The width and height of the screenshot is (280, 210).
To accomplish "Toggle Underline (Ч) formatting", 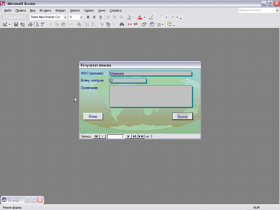I will 100,17.
